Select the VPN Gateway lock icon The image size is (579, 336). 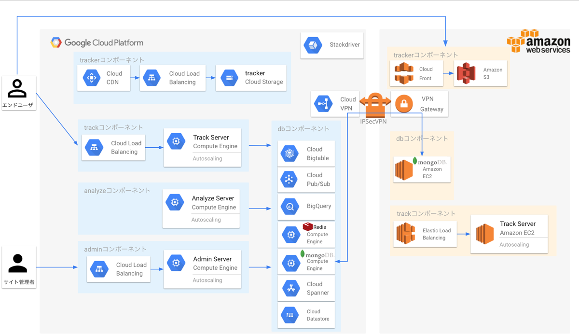(x=404, y=104)
